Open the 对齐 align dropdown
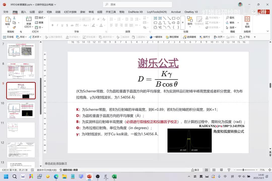The image size is (272, 181). point(219,37)
